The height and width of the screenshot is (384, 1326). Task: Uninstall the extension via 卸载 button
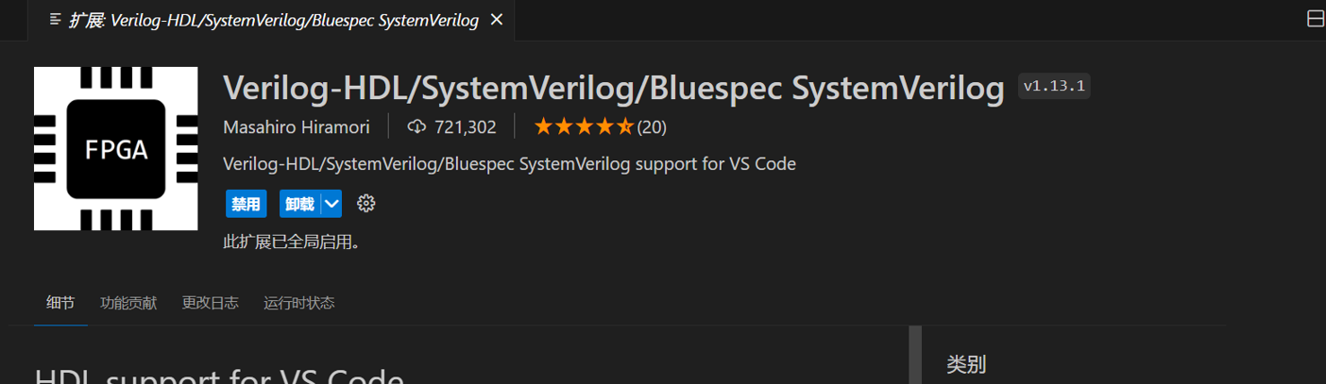tap(299, 204)
